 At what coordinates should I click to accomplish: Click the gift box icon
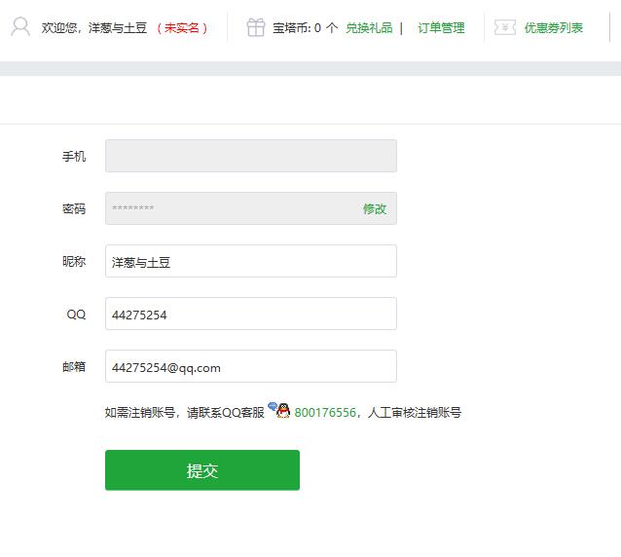(x=255, y=27)
